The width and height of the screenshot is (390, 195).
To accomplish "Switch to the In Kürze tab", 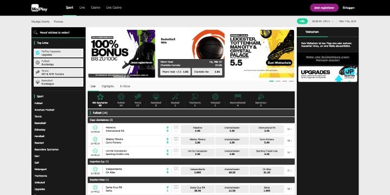I will pos(125,86).
